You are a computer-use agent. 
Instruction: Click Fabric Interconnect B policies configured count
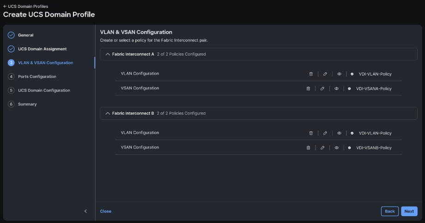tap(181, 113)
